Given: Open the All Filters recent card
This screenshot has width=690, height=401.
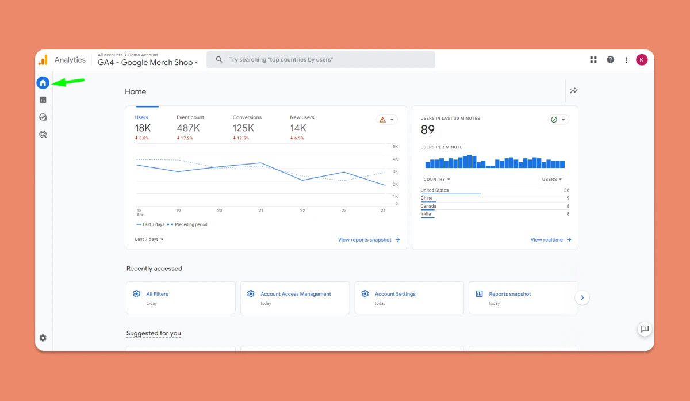Looking at the screenshot, I should pyautogui.click(x=181, y=297).
